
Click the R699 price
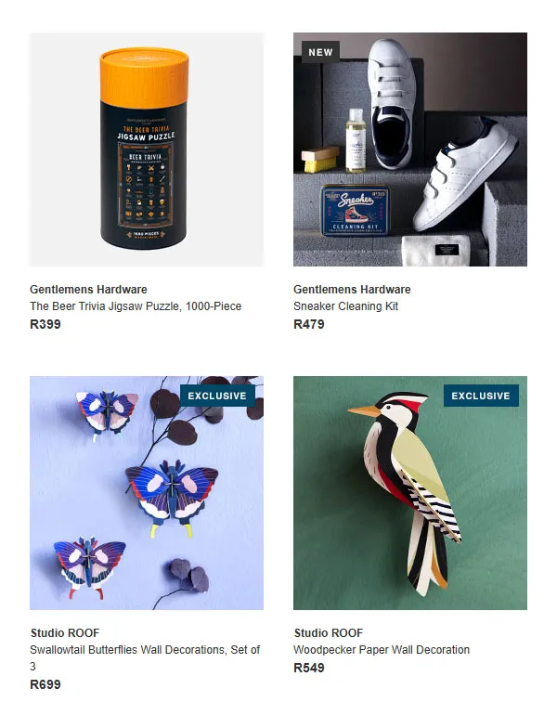point(45,684)
